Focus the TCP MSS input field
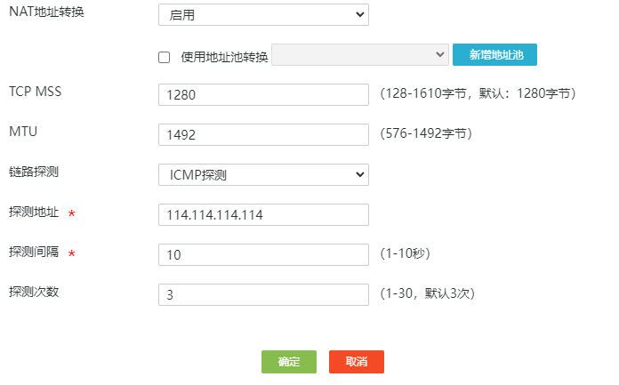 pyautogui.click(x=262, y=95)
